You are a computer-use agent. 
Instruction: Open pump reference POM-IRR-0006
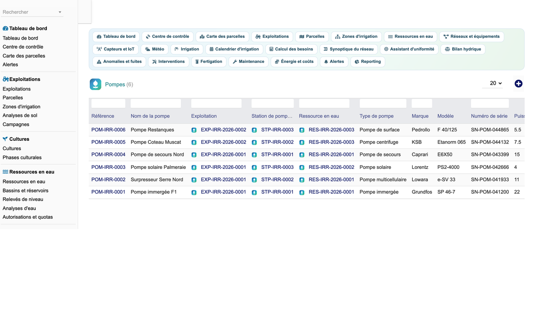point(109,130)
